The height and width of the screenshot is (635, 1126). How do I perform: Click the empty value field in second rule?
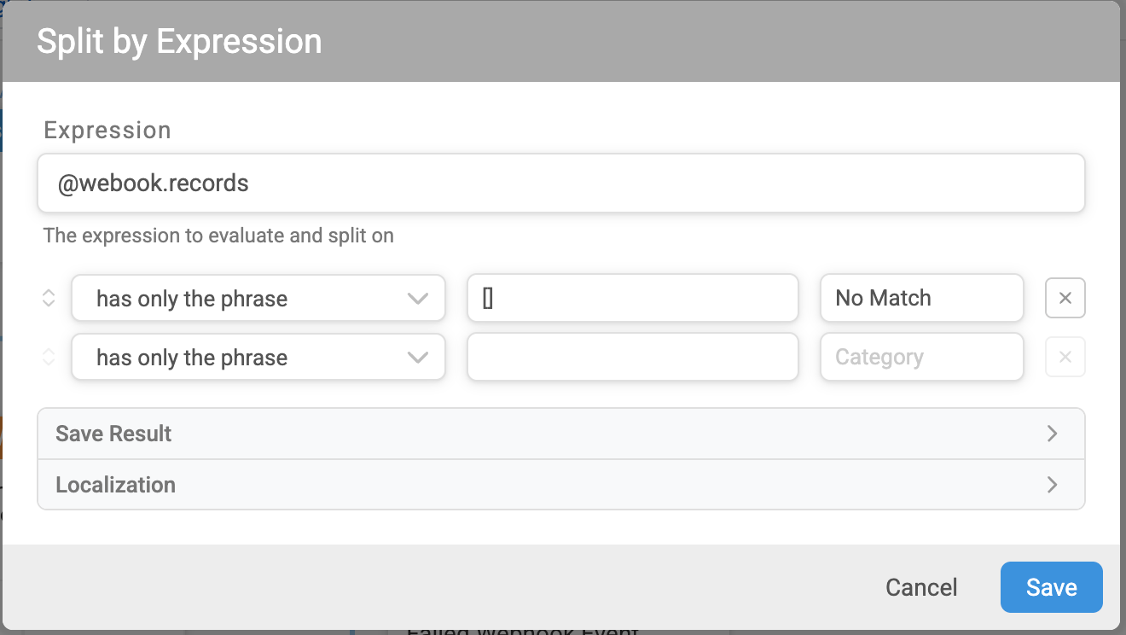pos(633,357)
